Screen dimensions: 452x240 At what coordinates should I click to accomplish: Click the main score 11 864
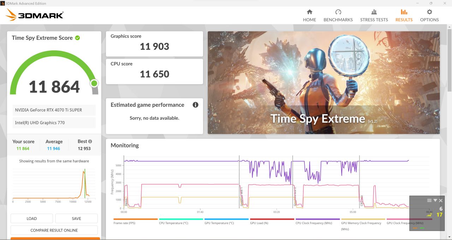(x=54, y=87)
